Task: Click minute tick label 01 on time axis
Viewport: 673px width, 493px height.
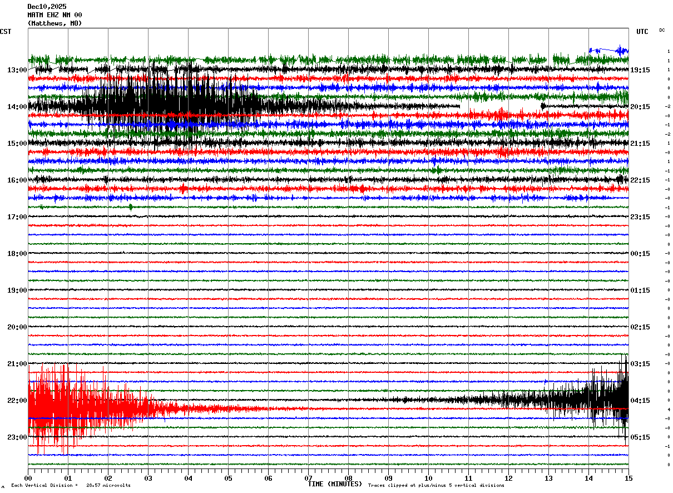Action: click(68, 478)
